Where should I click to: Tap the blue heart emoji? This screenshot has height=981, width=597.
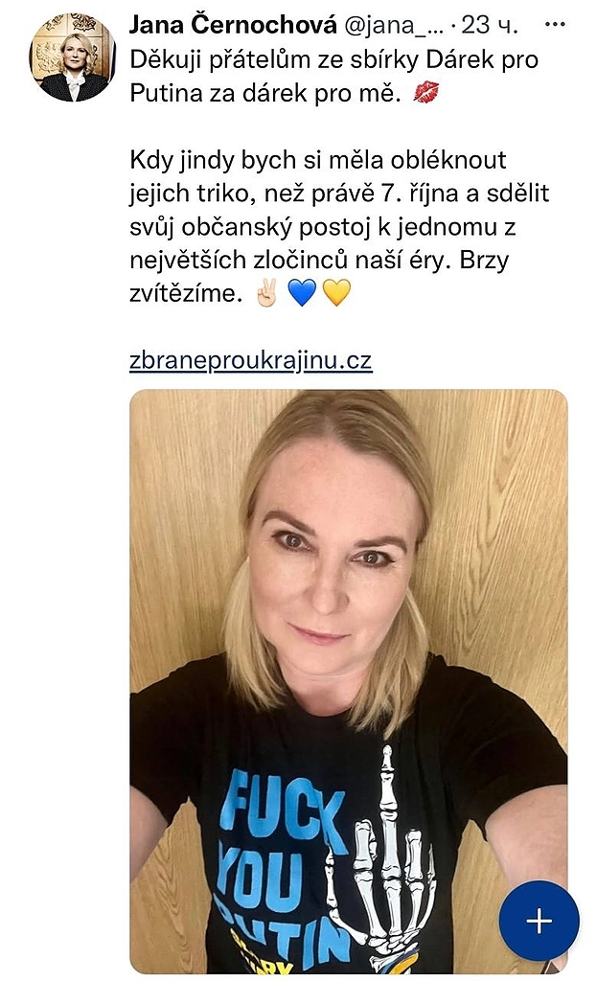click(302, 293)
